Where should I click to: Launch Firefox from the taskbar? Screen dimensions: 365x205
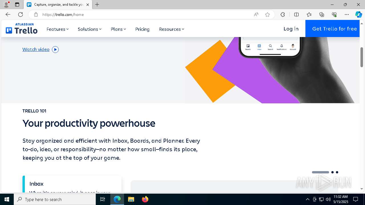coord(145,199)
